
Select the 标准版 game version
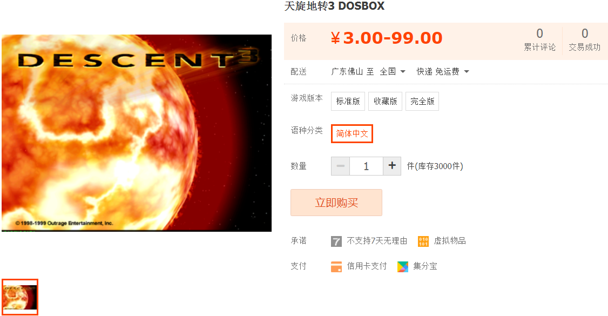tap(348, 101)
